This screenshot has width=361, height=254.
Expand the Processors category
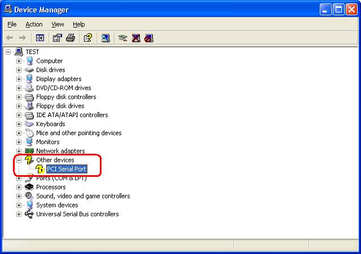19,188
